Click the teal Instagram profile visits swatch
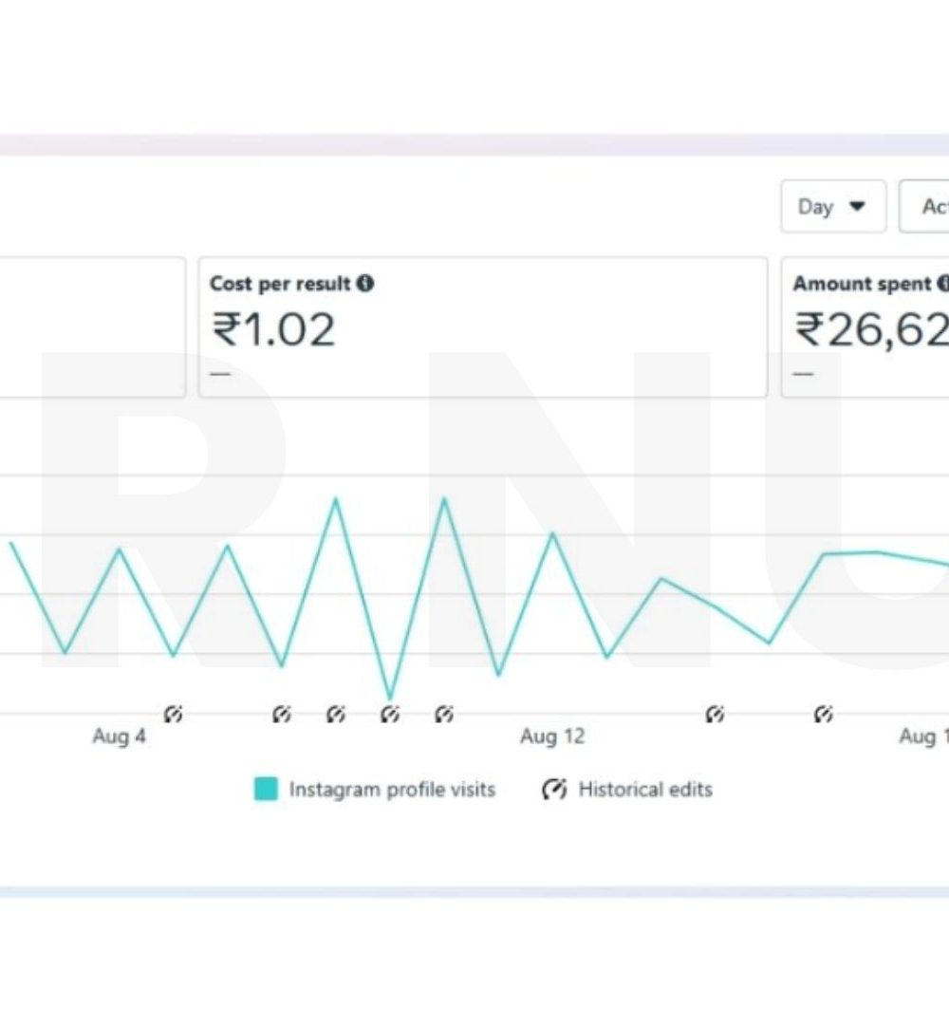 (266, 789)
